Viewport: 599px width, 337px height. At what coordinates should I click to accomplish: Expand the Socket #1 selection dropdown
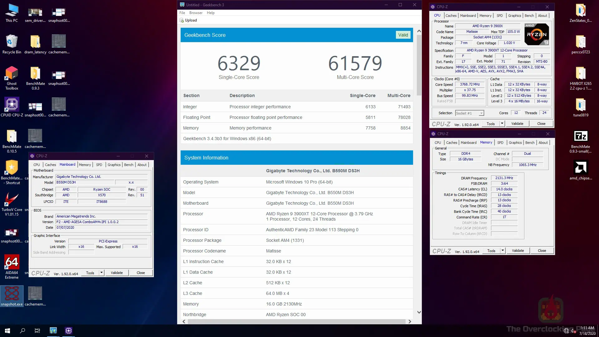coord(481,113)
